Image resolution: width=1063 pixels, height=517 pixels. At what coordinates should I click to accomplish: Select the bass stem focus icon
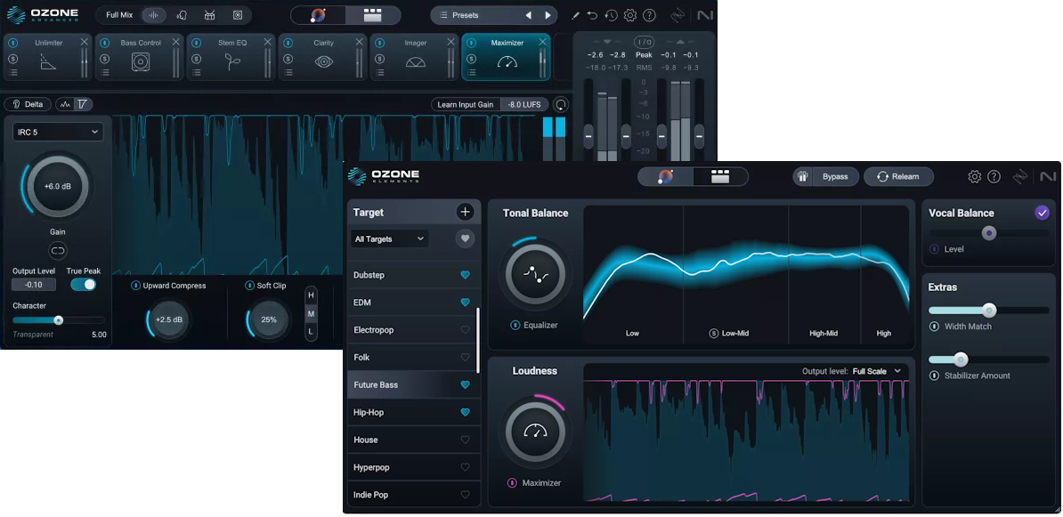click(238, 15)
